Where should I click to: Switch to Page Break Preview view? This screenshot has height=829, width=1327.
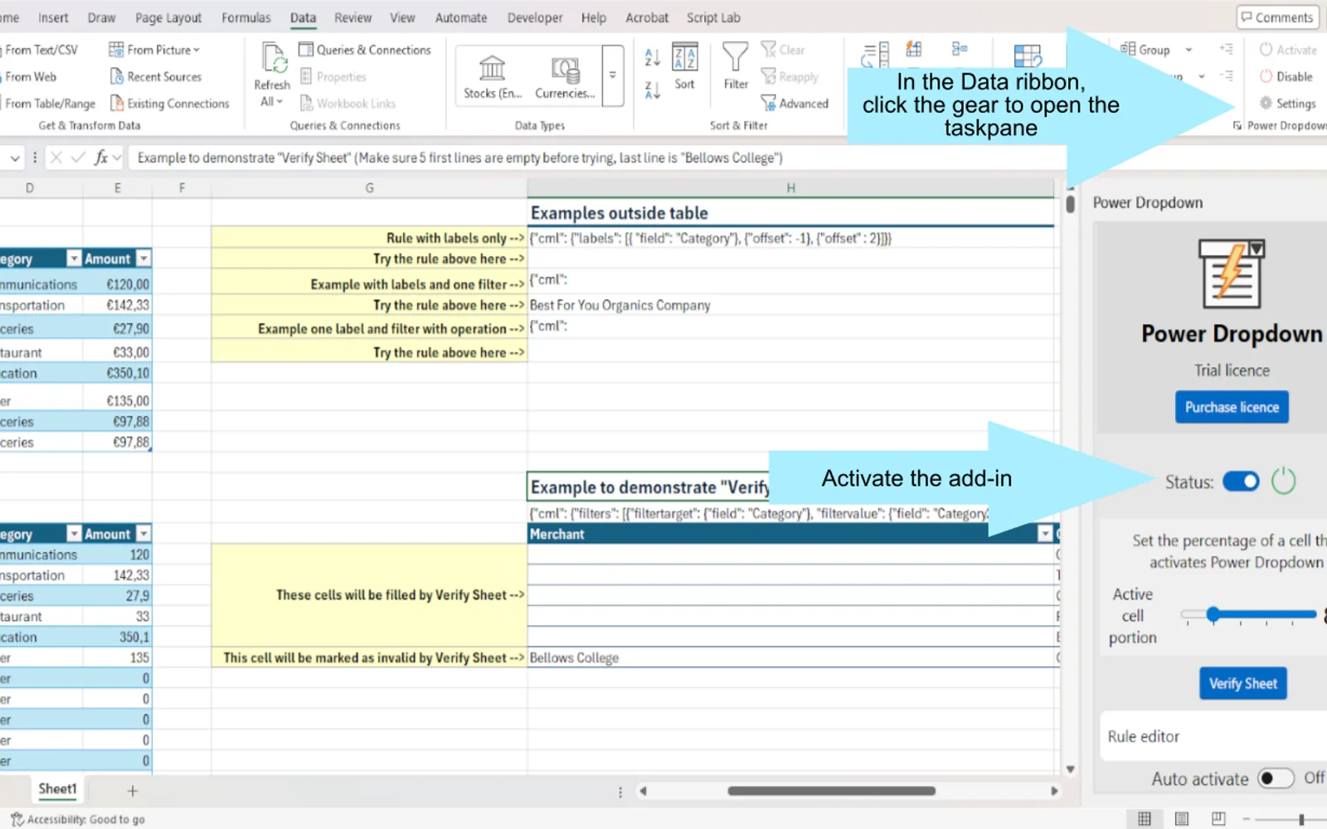pyautogui.click(x=1218, y=819)
